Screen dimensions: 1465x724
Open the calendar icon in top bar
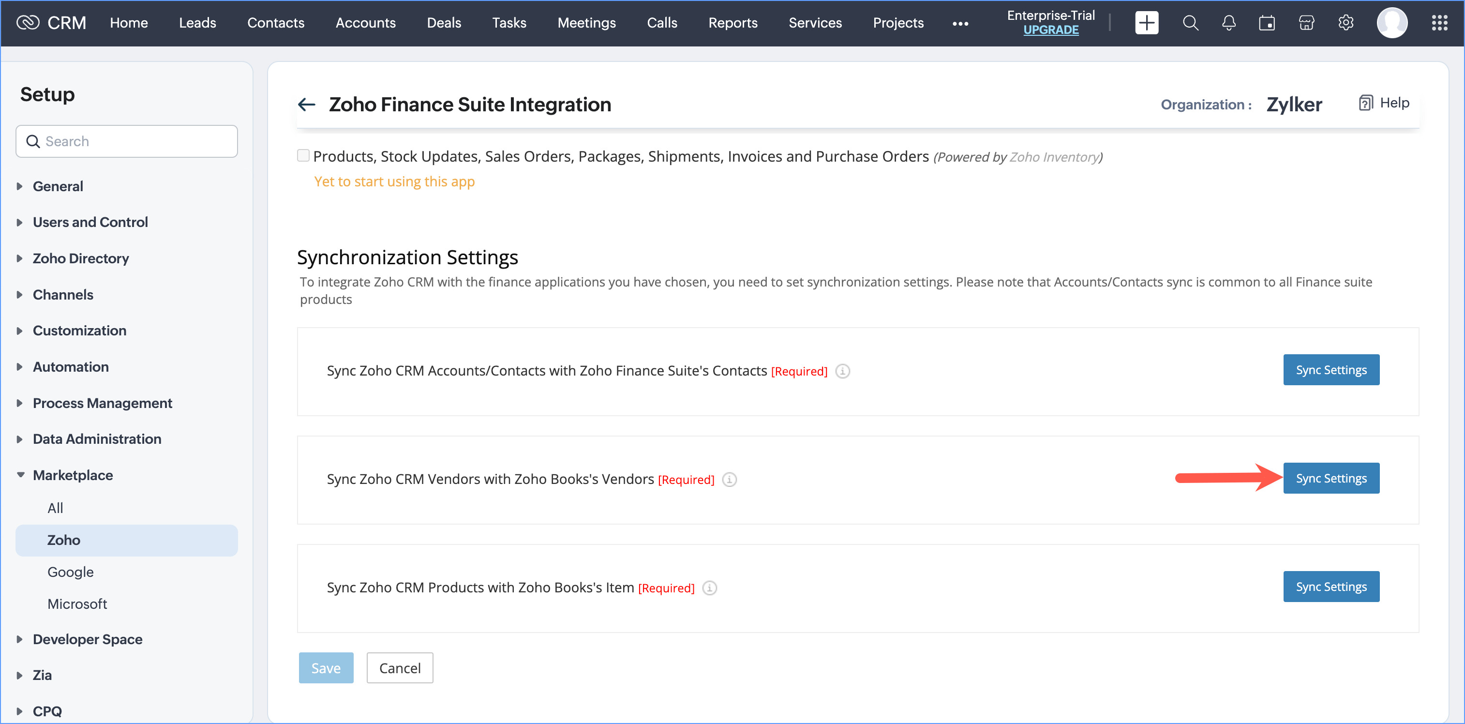1267,23
